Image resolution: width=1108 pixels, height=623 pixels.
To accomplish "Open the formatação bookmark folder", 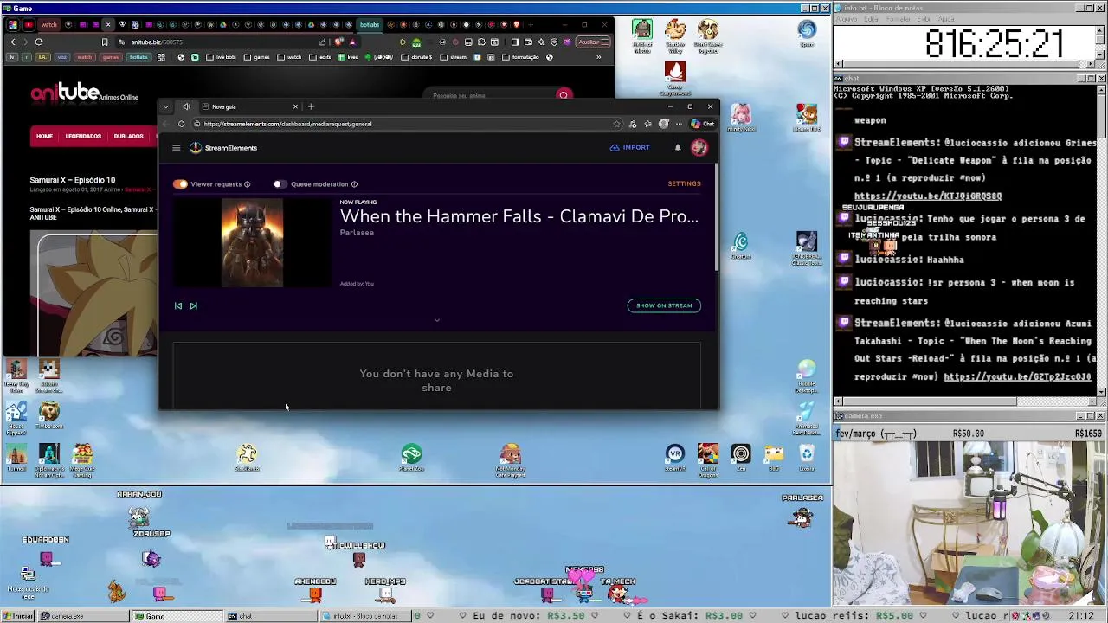I will [x=519, y=57].
